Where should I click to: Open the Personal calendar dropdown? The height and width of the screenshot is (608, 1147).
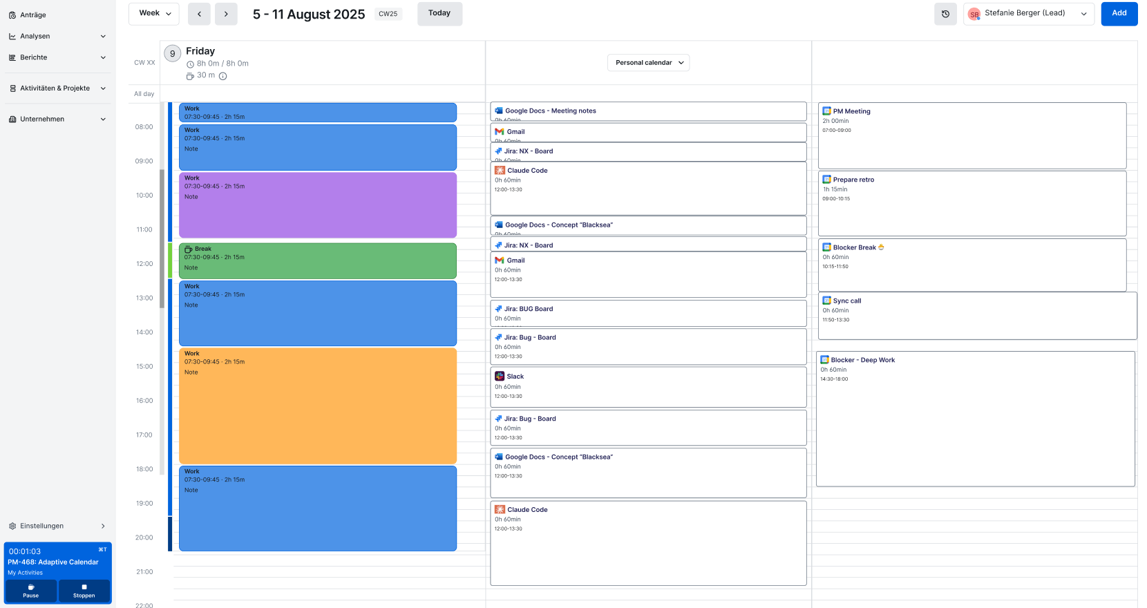pos(648,63)
